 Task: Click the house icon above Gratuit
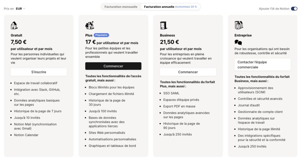coord(14,25)
